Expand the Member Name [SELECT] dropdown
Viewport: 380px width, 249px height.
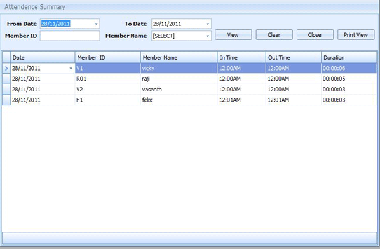click(207, 36)
